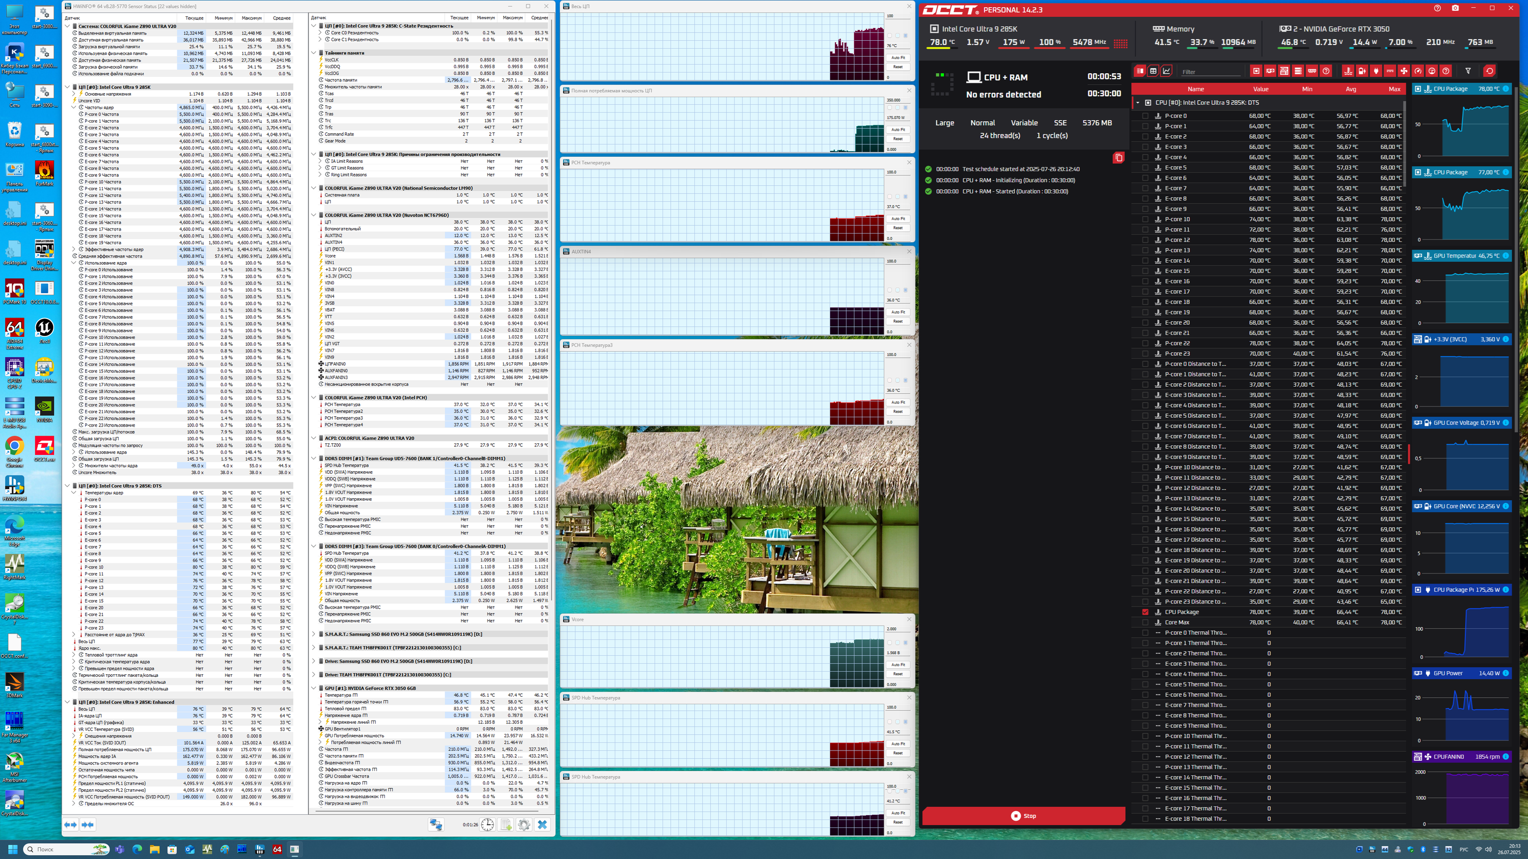Viewport: 1528px width, 859px height.
Task: Click the reset min/max refresh icon in OCCT
Action: [x=1489, y=71]
